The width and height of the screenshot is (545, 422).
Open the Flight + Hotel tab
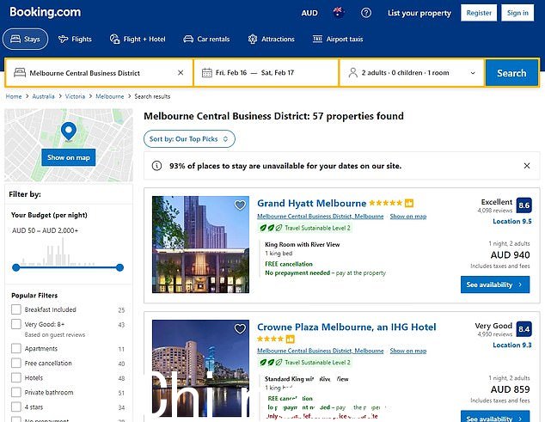pos(138,39)
